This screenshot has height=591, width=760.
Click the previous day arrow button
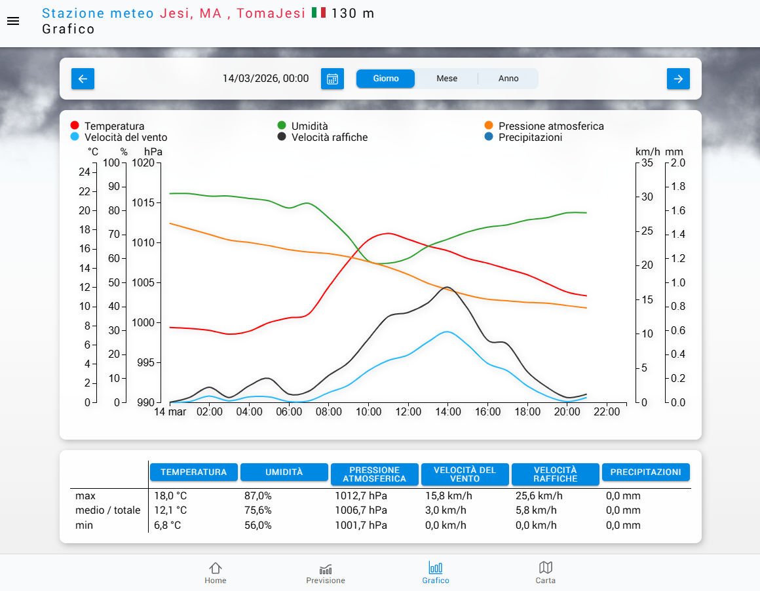pyautogui.click(x=83, y=79)
